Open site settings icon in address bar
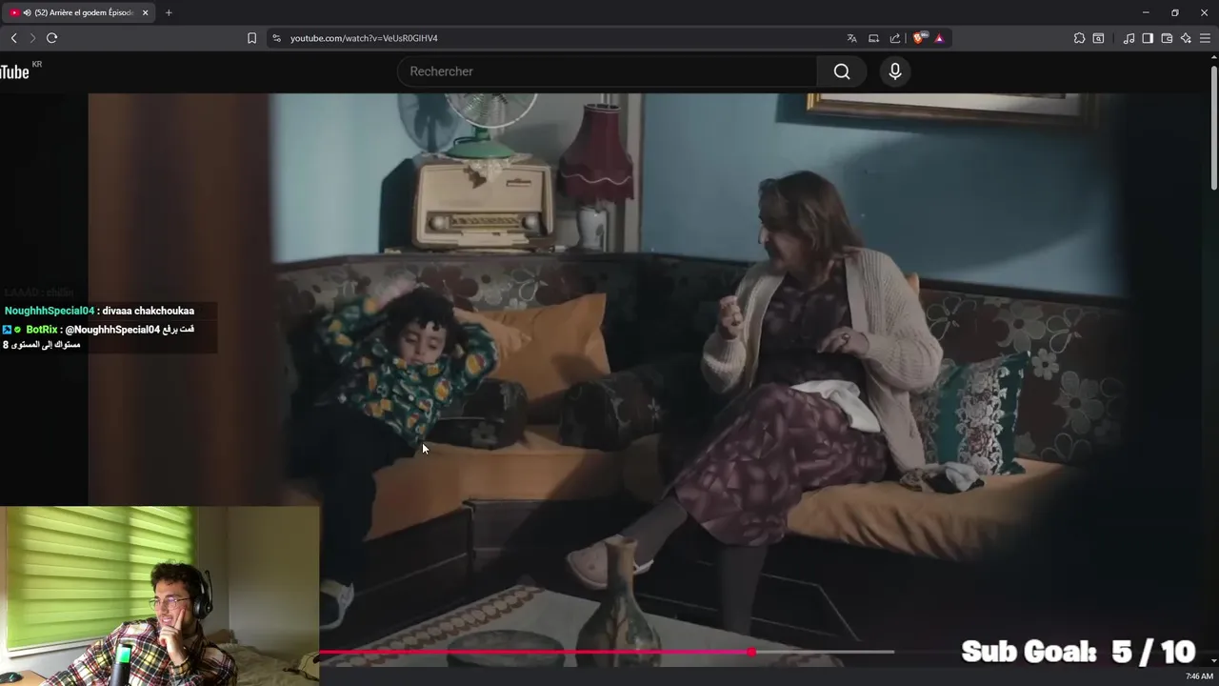The height and width of the screenshot is (686, 1219). point(276,38)
